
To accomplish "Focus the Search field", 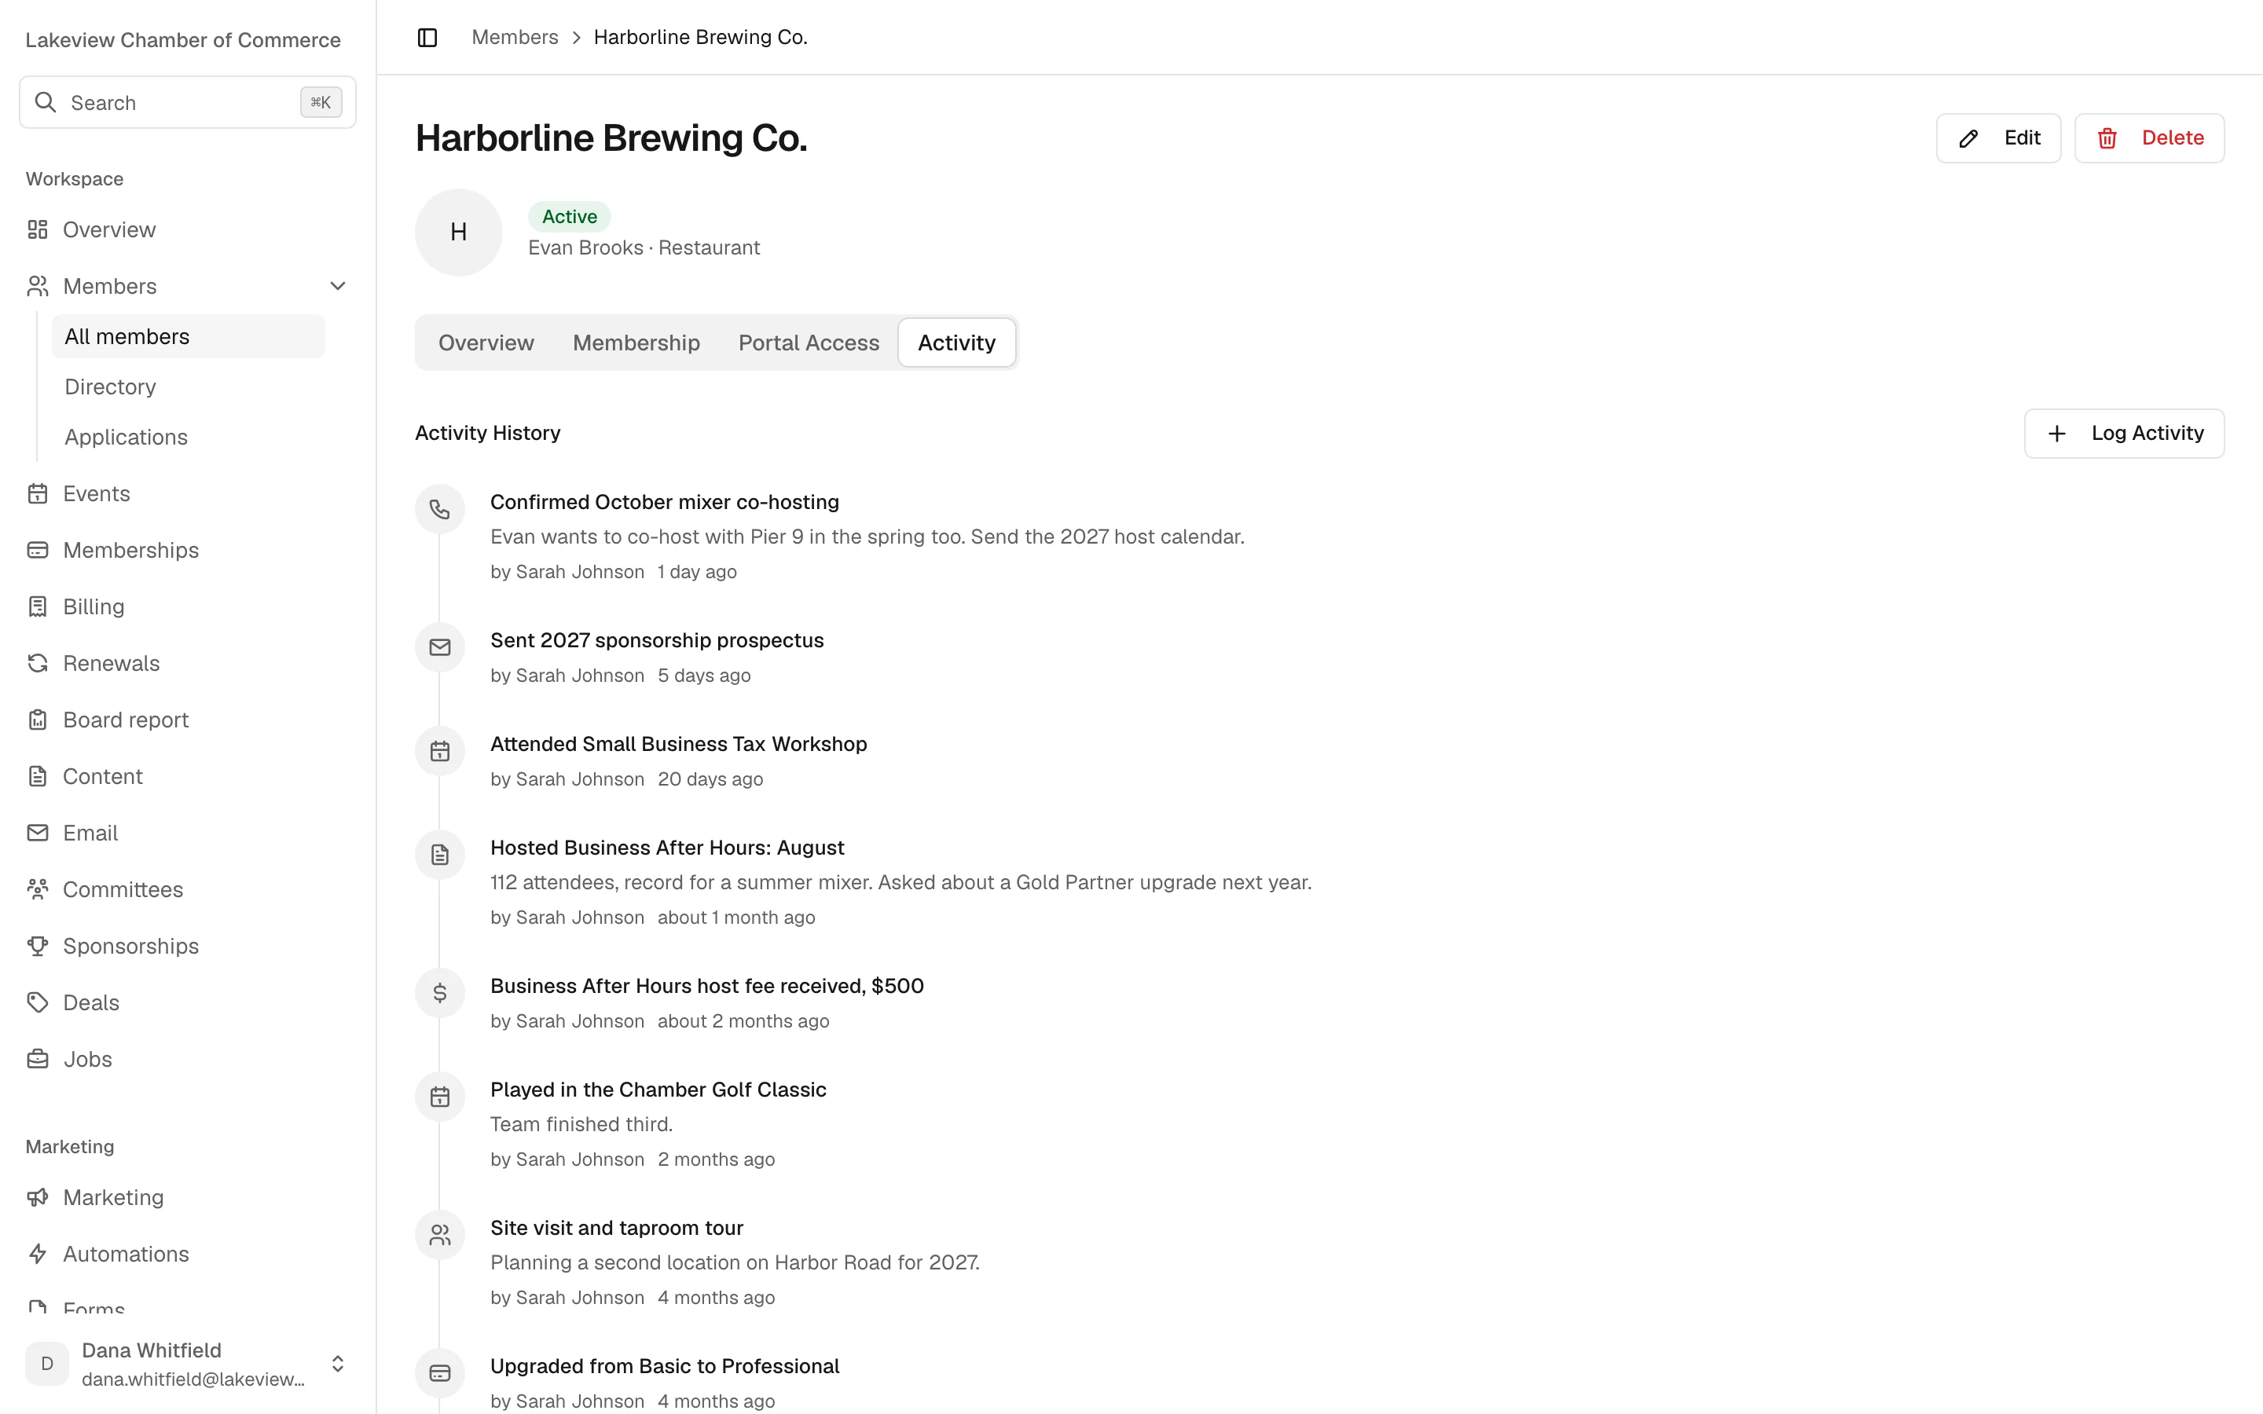I will point(187,102).
